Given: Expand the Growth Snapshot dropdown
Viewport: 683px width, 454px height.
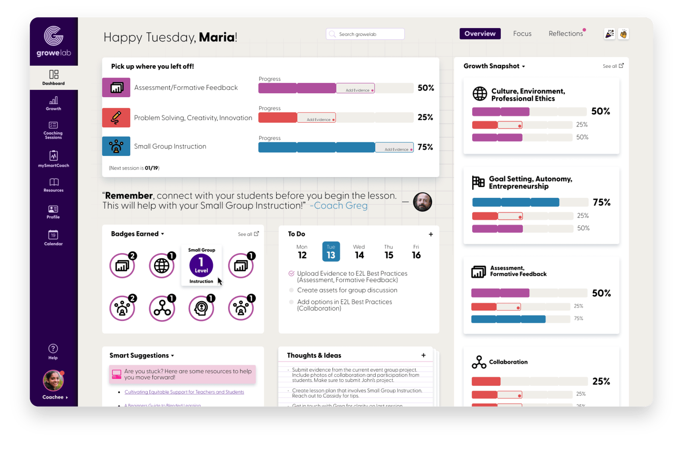Looking at the screenshot, I should [x=523, y=67].
